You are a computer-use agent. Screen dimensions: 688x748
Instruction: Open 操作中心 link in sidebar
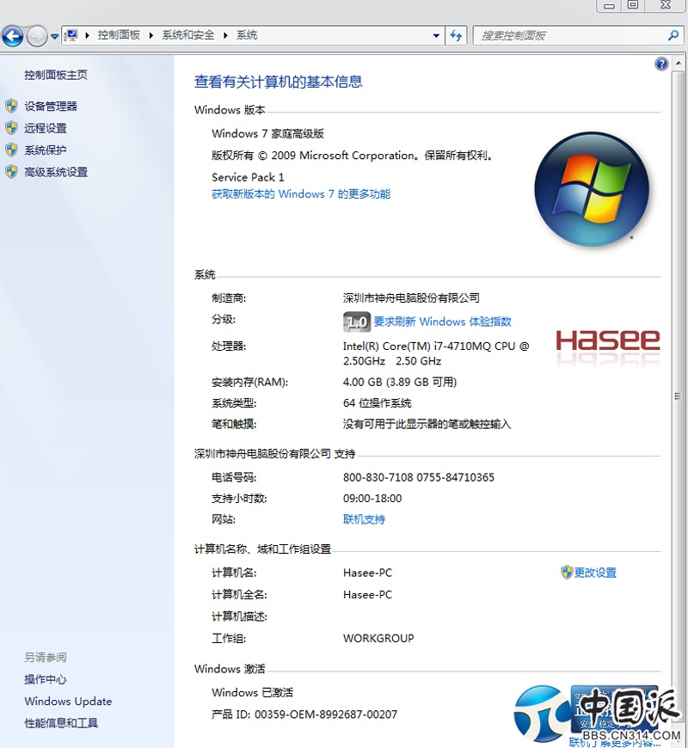click(x=46, y=679)
